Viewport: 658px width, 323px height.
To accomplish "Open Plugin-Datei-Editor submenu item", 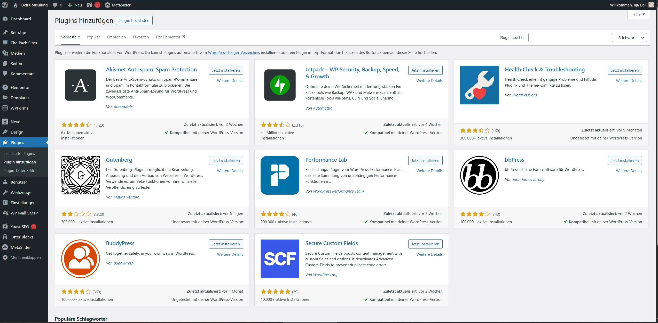I will point(20,170).
